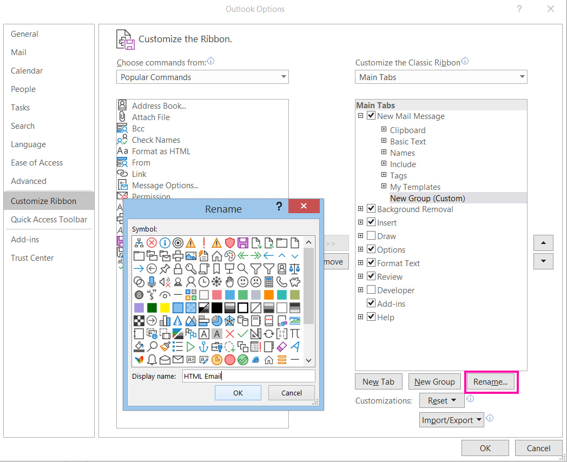The width and height of the screenshot is (567, 462).
Task: Pick the raised hand symbol
Action: (229, 282)
